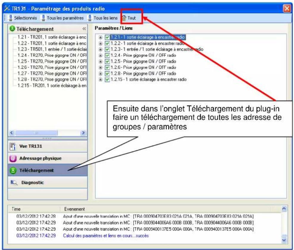This screenshot has height=250, width=294.
Task: Expand the 1.2.1 tree node
Action: 100,37
